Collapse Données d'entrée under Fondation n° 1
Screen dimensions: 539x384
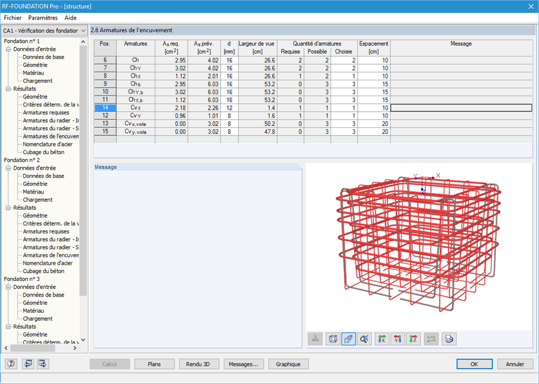tap(8, 49)
